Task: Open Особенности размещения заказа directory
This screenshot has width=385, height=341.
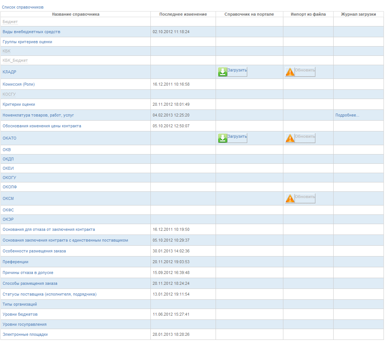Action: point(34,251)
